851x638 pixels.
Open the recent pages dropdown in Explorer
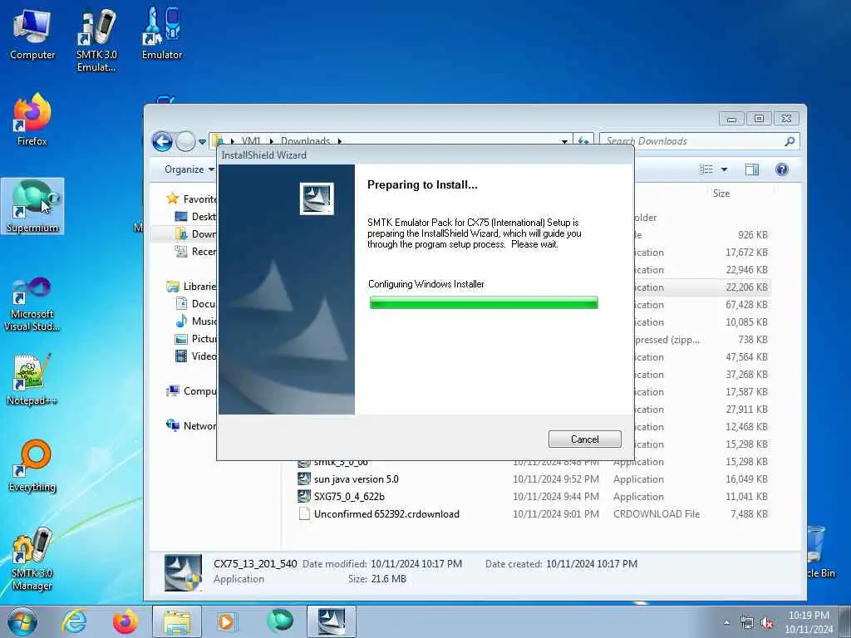203,142
